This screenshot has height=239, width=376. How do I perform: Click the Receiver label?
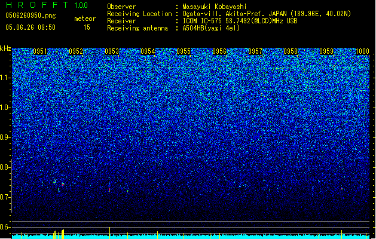121,21
